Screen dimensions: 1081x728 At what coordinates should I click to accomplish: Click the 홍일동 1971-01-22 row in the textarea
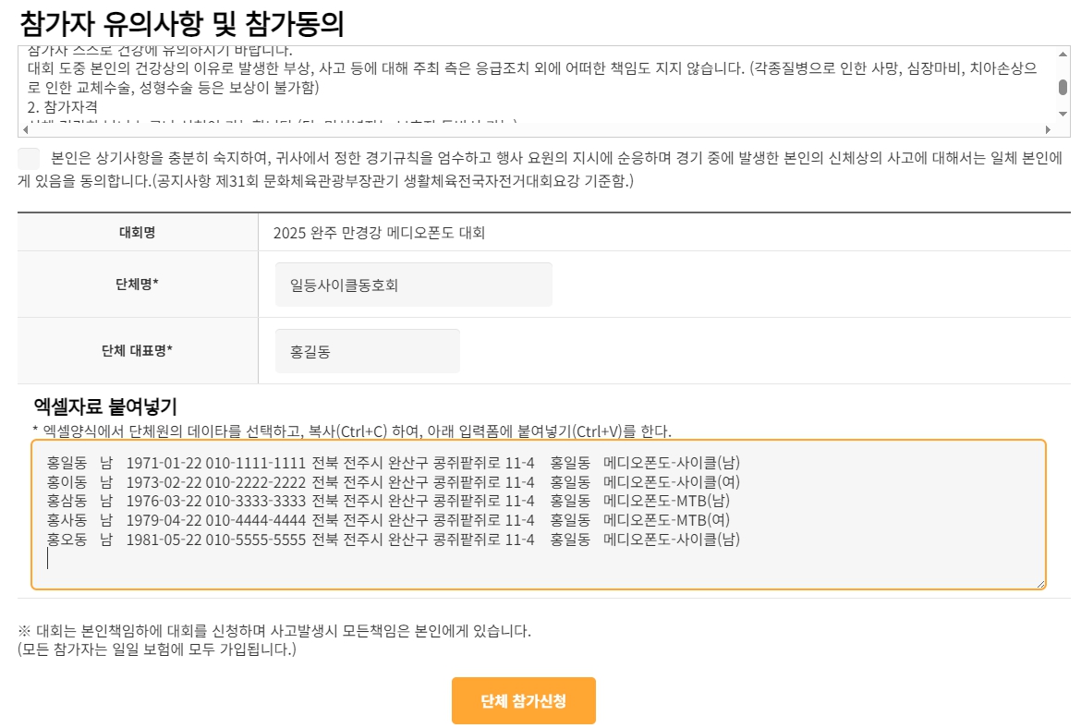click(393, 462)
